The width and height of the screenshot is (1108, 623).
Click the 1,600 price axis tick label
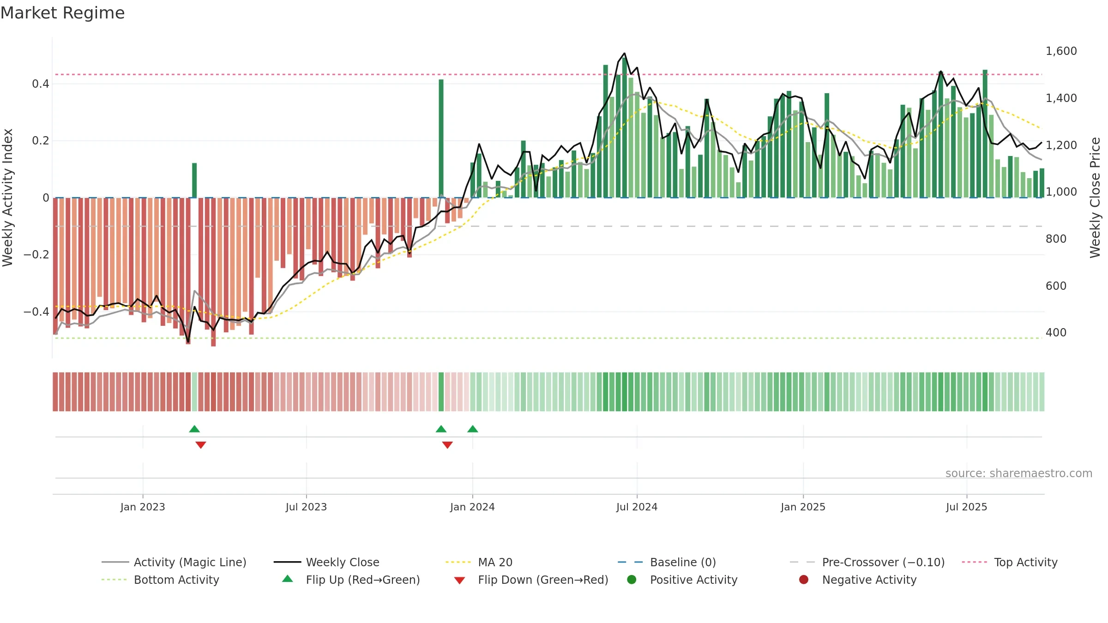point(1061,51)
